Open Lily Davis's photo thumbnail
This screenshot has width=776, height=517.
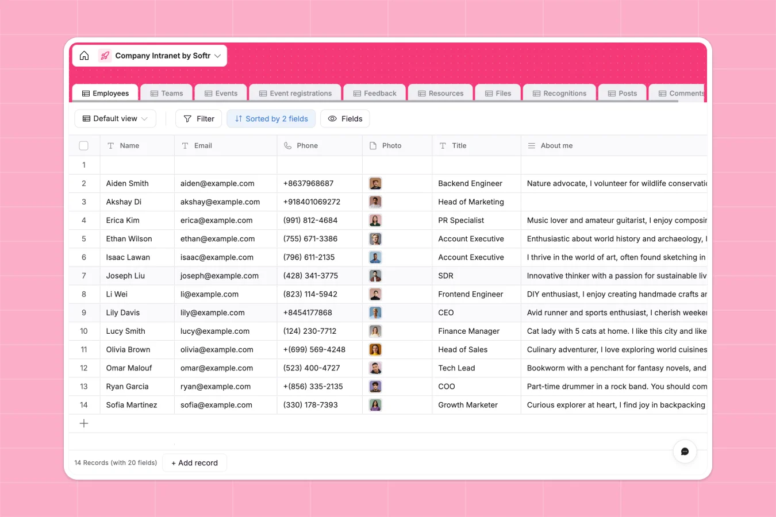coord(375,312)
